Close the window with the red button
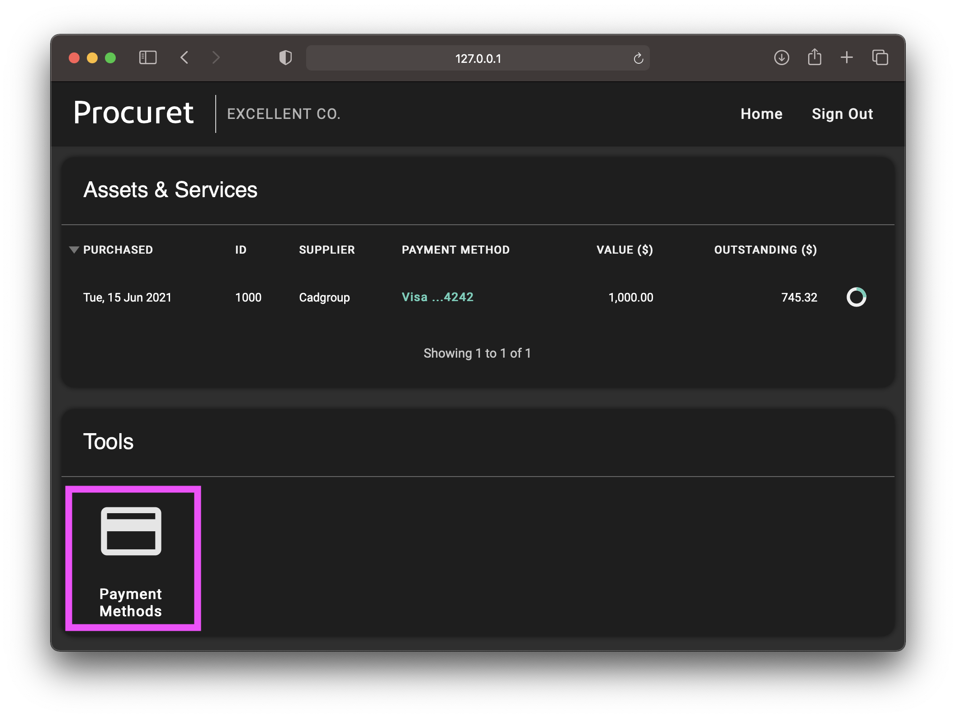Image resolution: width=956 pixels, height=718 pixels. click(x=74, y=58)
